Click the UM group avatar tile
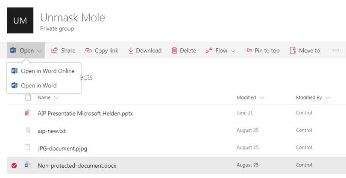This screenshot has height=178, width=346. tap(20, 20)
